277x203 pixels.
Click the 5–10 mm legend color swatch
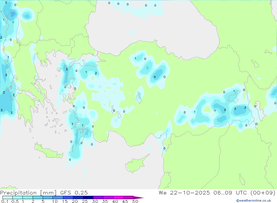coord(48,197)
